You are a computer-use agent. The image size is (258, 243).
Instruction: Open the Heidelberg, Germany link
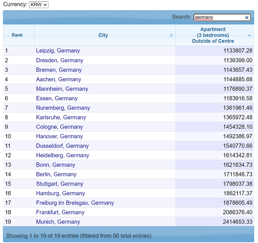(x=62, y=155)
